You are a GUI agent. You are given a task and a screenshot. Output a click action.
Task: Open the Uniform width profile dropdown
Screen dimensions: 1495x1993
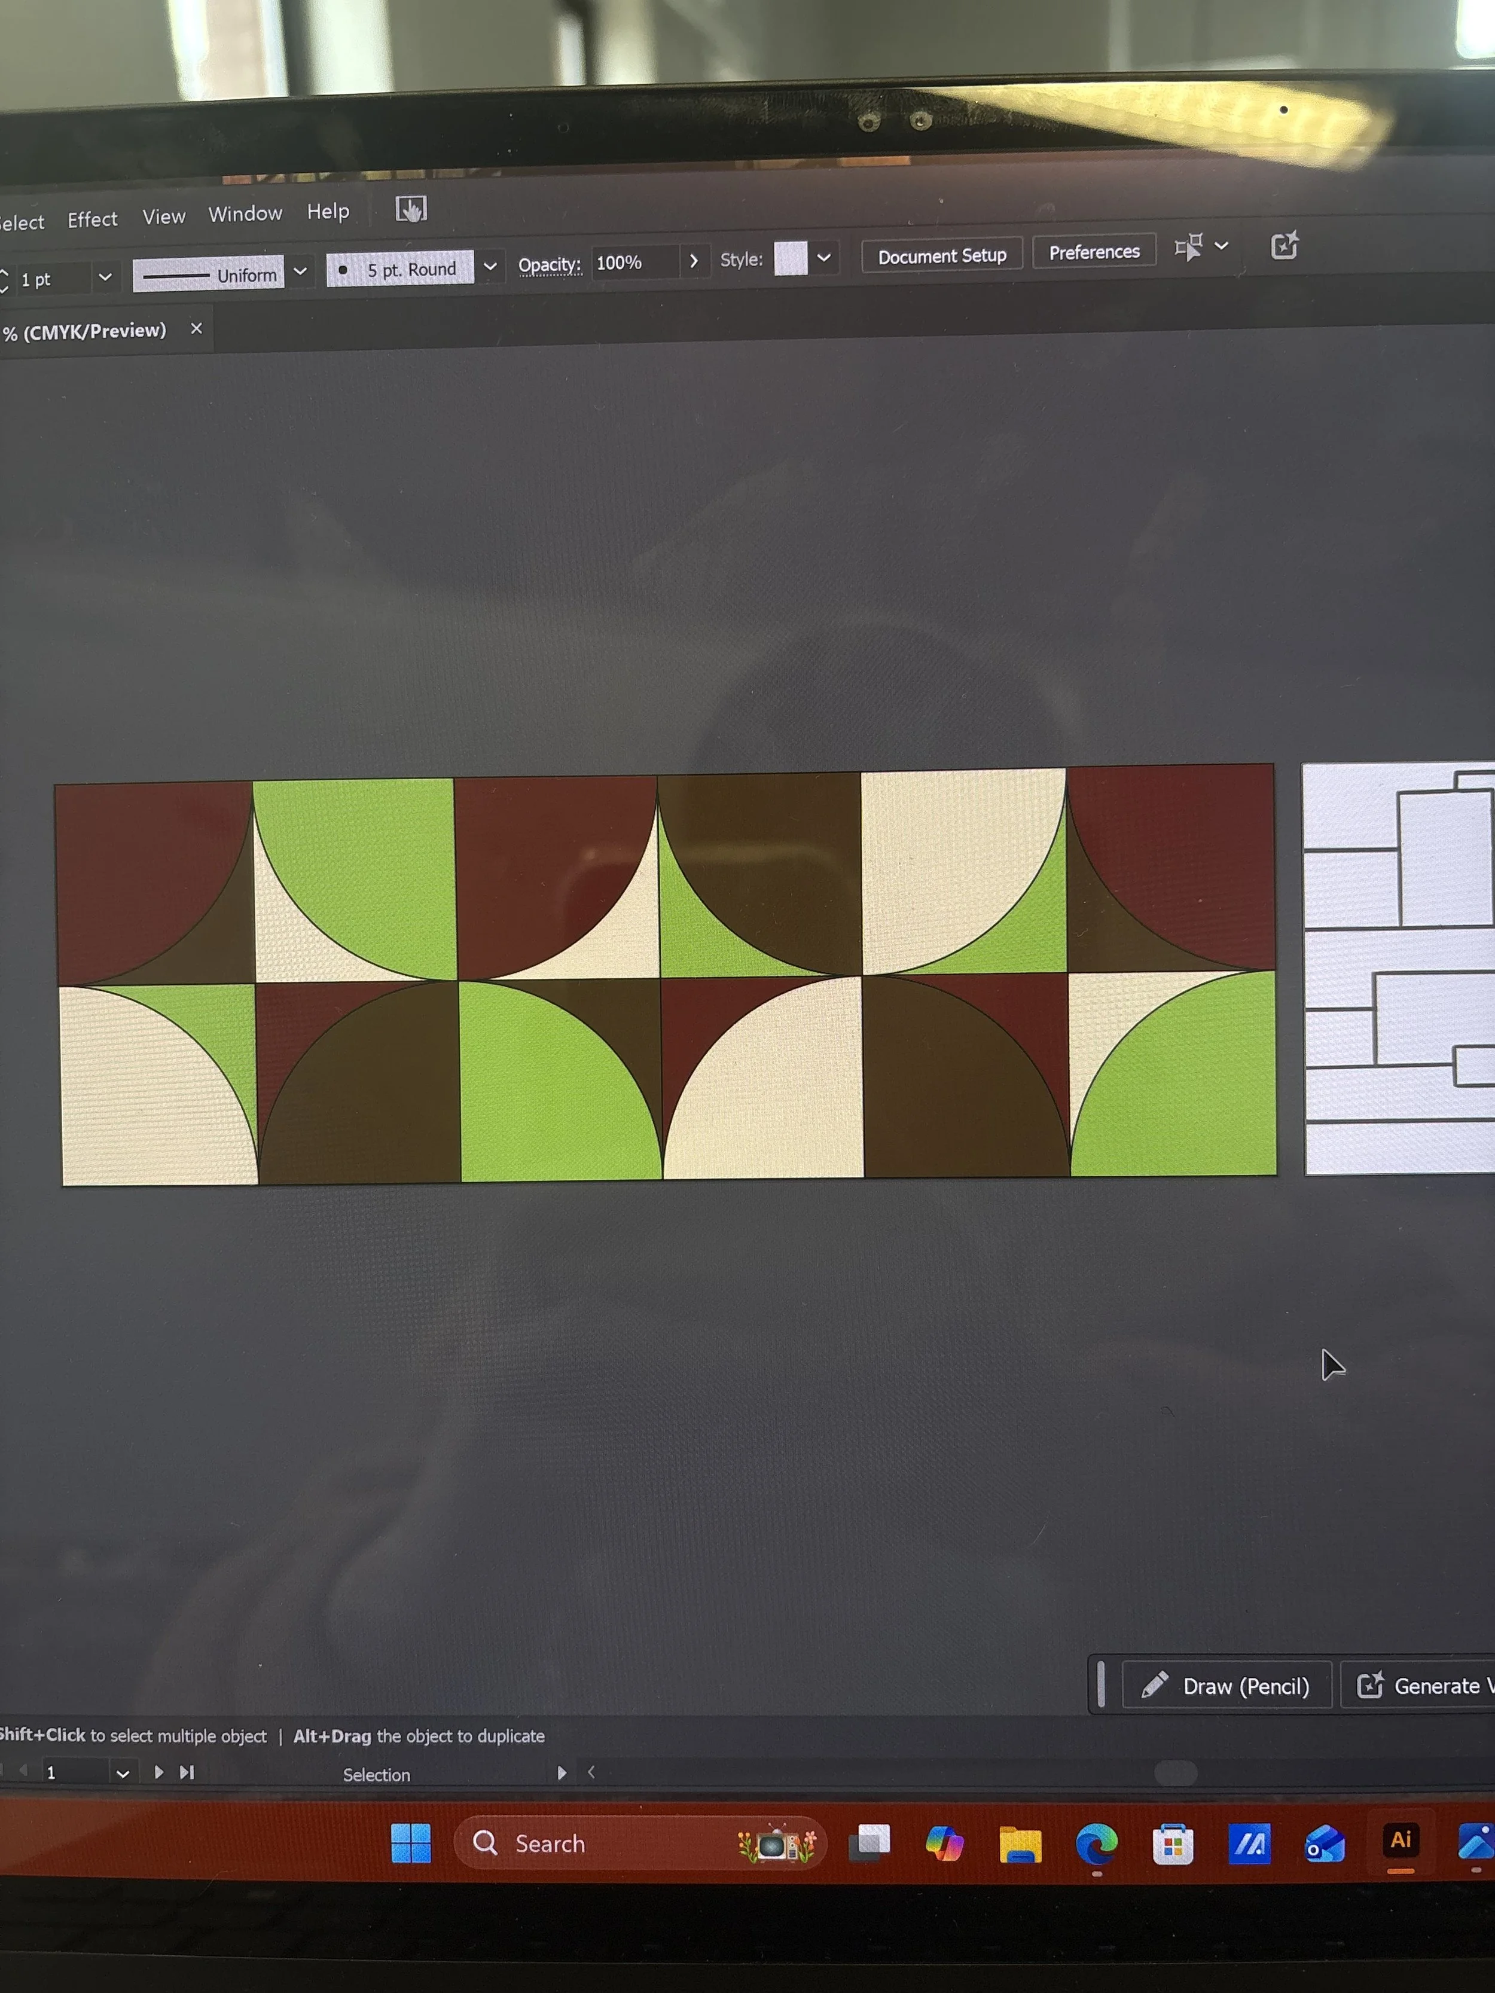click(300, 270)
